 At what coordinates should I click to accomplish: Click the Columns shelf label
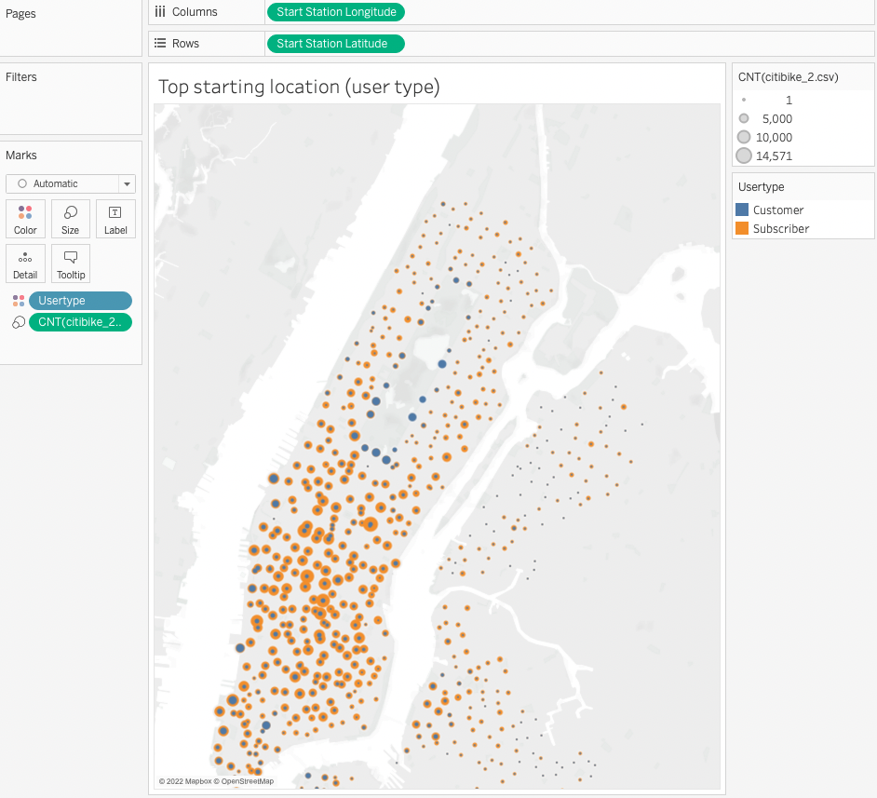pyautogui.click(x=195, y=12)
